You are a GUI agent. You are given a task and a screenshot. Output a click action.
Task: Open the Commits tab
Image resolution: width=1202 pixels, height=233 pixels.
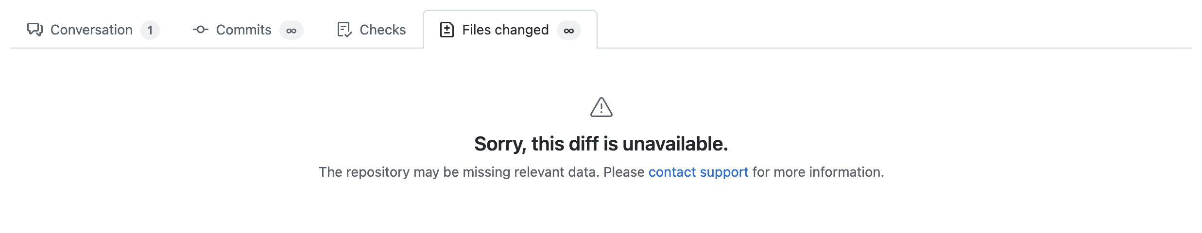coord(243,30)
